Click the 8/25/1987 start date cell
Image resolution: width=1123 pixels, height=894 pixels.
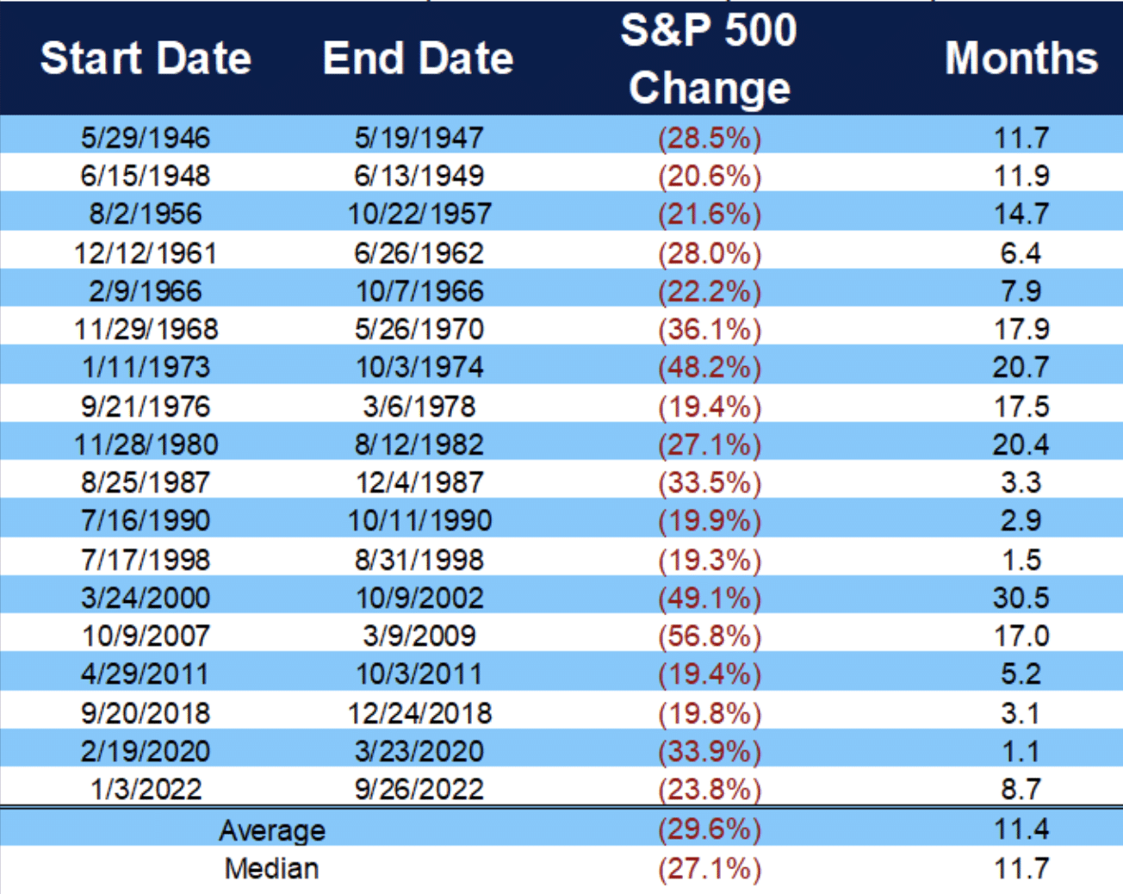[146, 482]
